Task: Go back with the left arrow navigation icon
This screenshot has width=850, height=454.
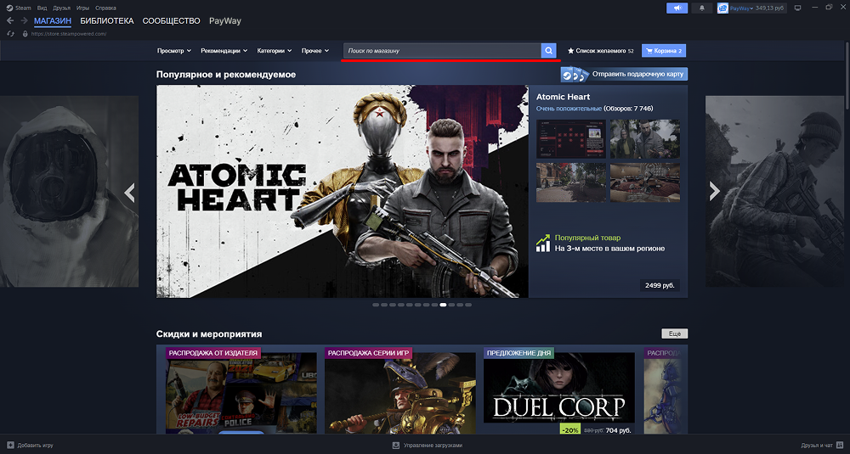Action: tap(10, 20)
